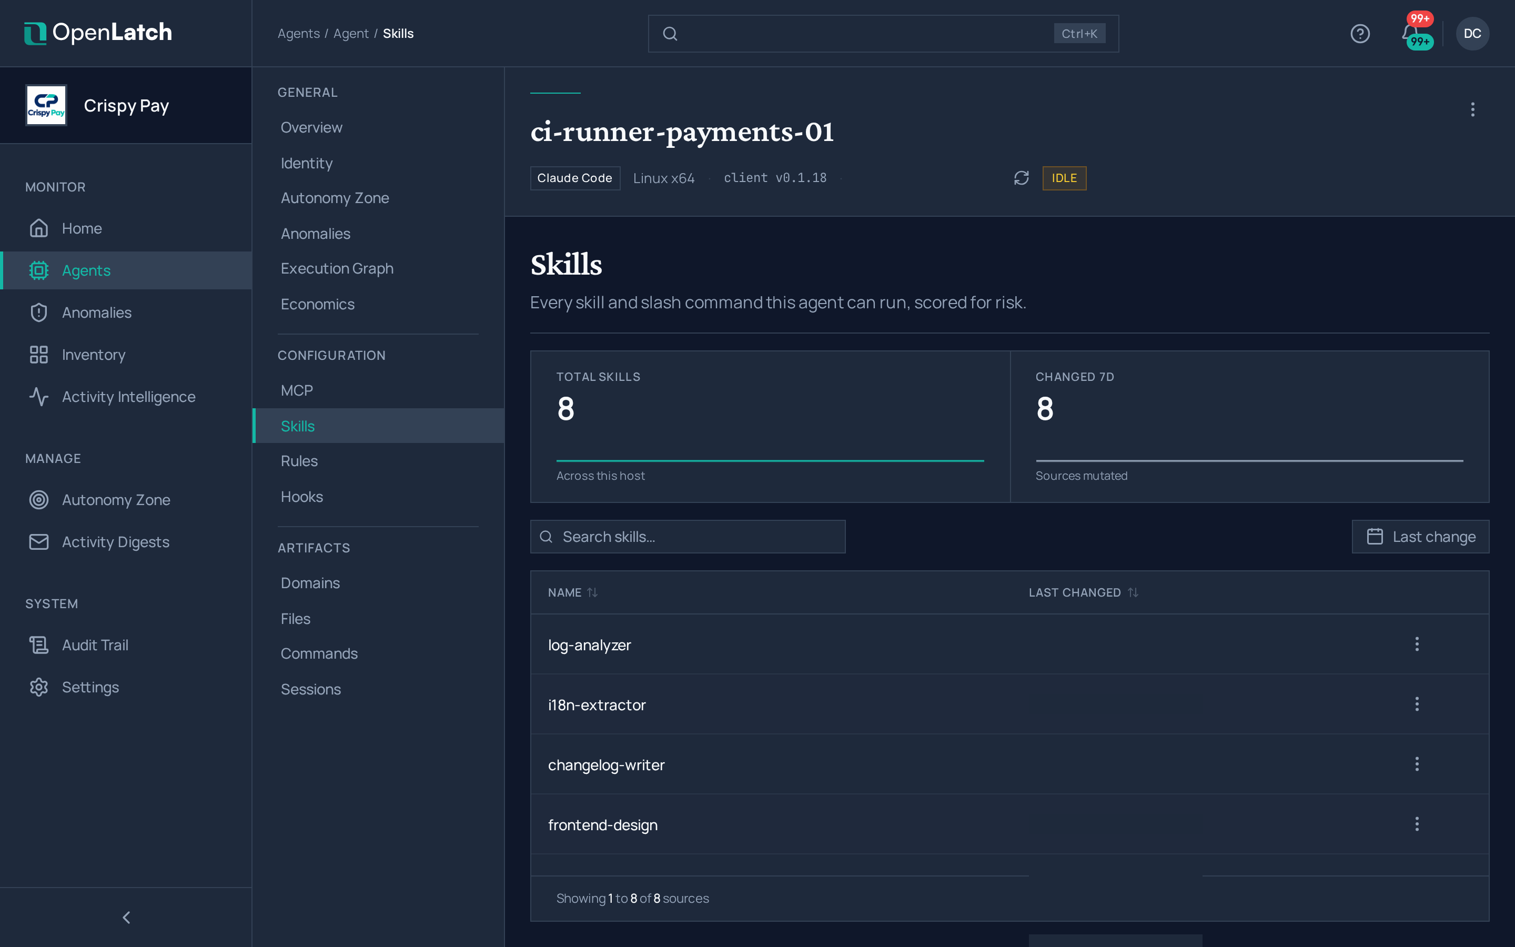Select the changelog-writer skill row
The image size is (1515, 947).
pos(1009,764)
